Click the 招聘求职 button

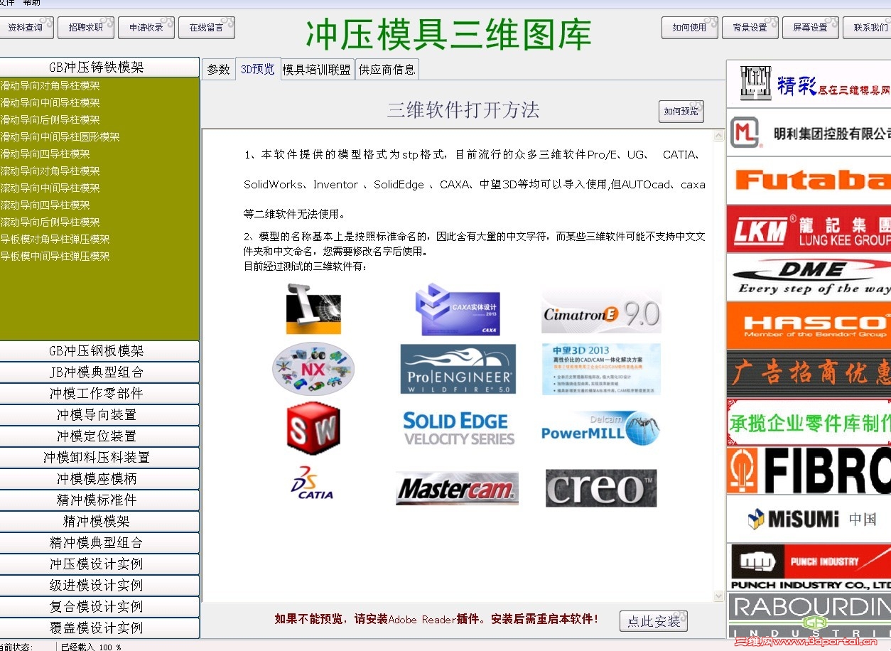tap(86, 28)
